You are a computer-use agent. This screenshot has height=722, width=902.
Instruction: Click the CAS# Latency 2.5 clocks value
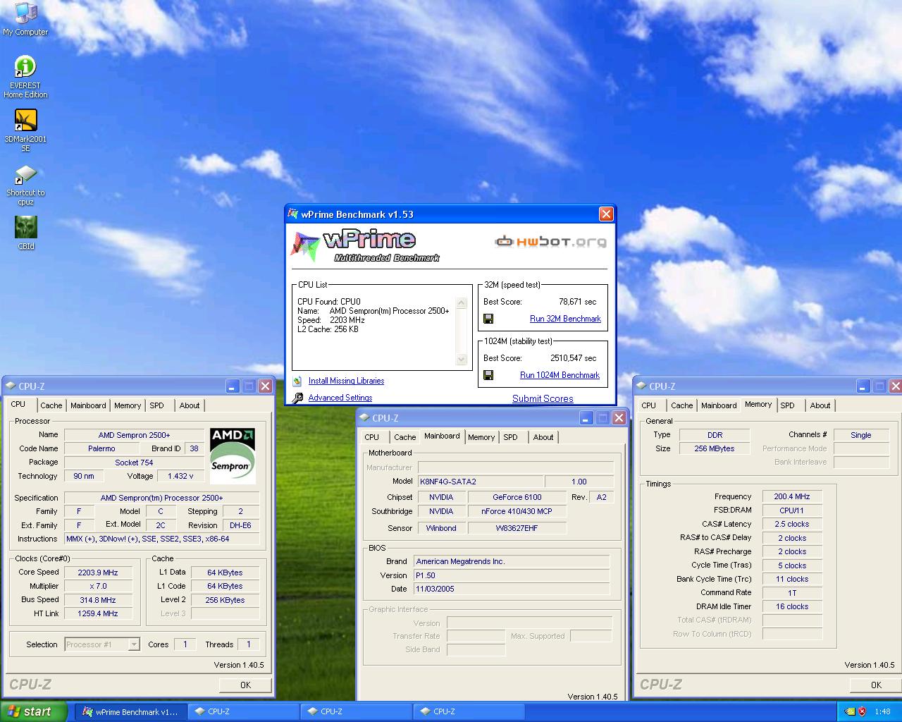[792, 524]
